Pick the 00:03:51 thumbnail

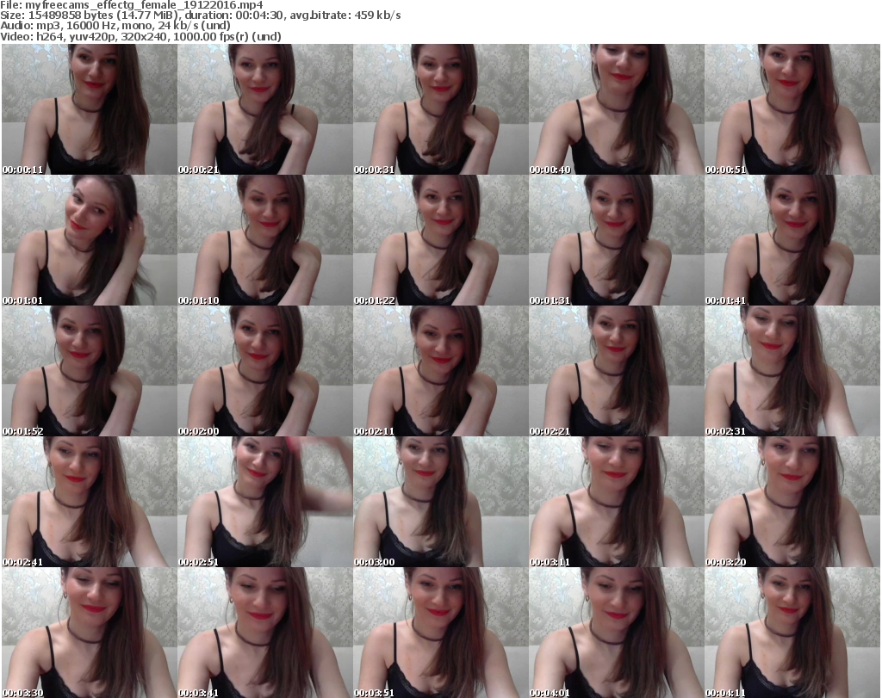coord(440,632)
